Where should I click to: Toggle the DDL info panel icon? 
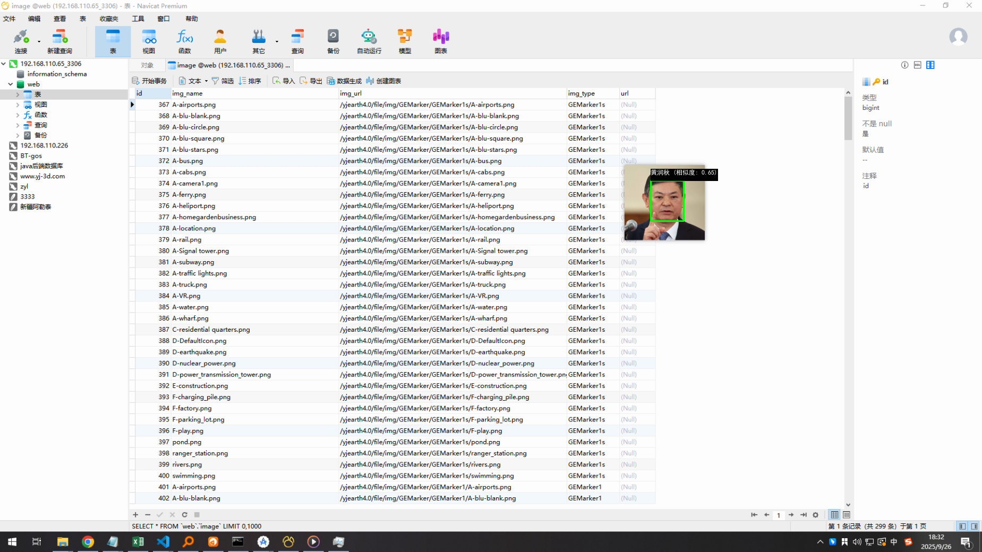917,65
